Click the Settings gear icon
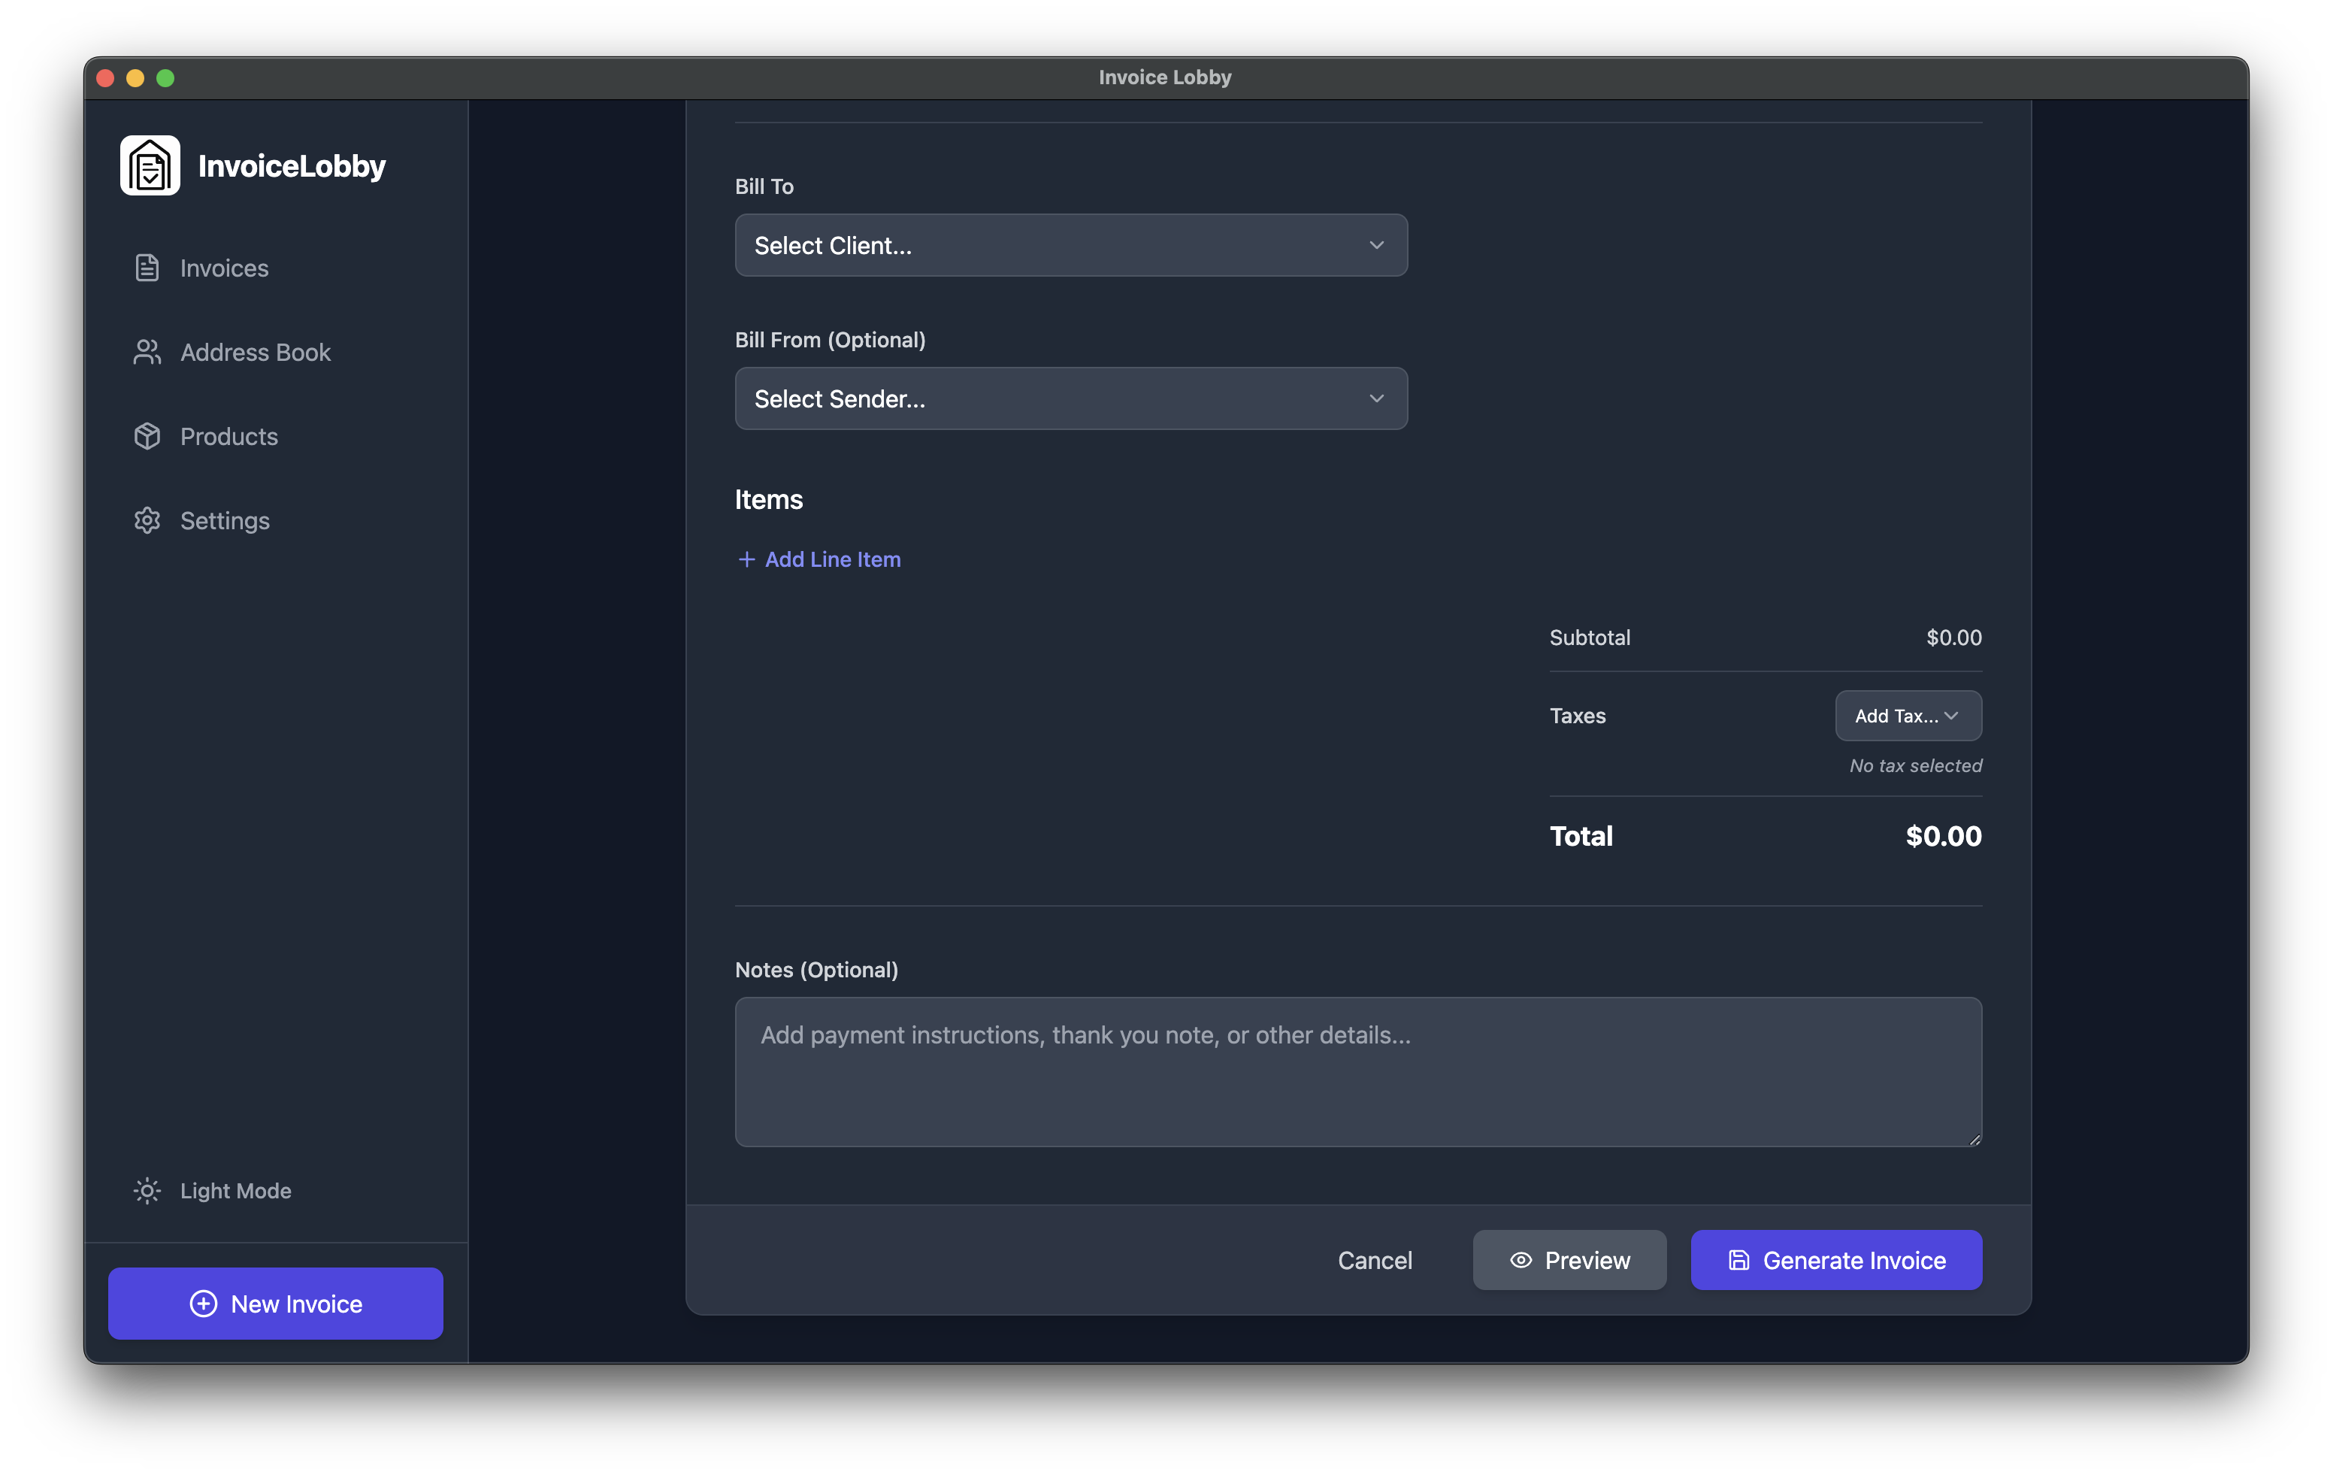The width and height of the screenshot is (2333, 1475). (147, 520)
